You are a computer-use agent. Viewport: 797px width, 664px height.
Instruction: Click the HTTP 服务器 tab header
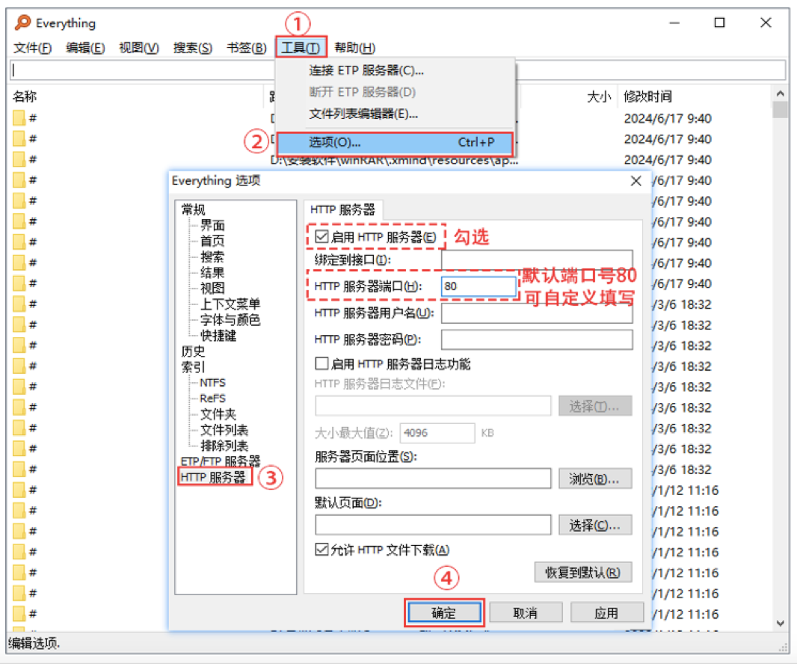click(x=342, y=209)
